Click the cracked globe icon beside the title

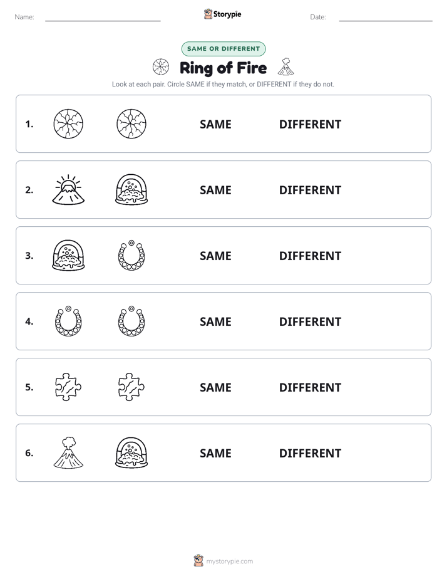point(161,67)
